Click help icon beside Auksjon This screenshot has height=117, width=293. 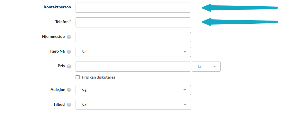tap(69, 90)
